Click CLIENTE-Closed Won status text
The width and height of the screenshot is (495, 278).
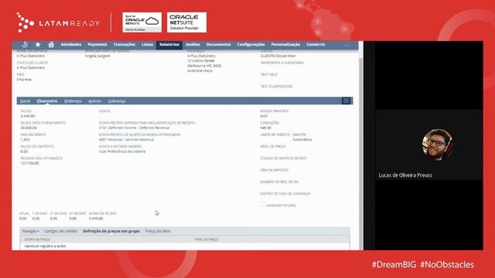tap(278, 56)
